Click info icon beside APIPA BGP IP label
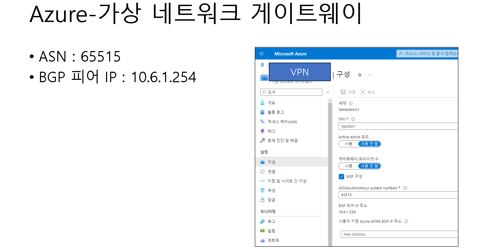The height and width of the screenshot is (249, 482). click(406, 221)
